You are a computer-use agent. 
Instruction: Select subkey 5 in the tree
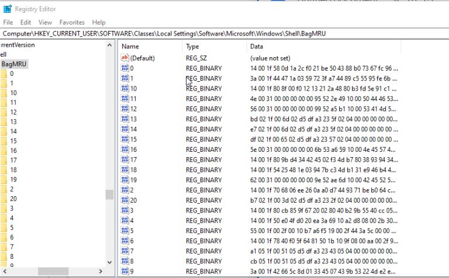(12, 227)
